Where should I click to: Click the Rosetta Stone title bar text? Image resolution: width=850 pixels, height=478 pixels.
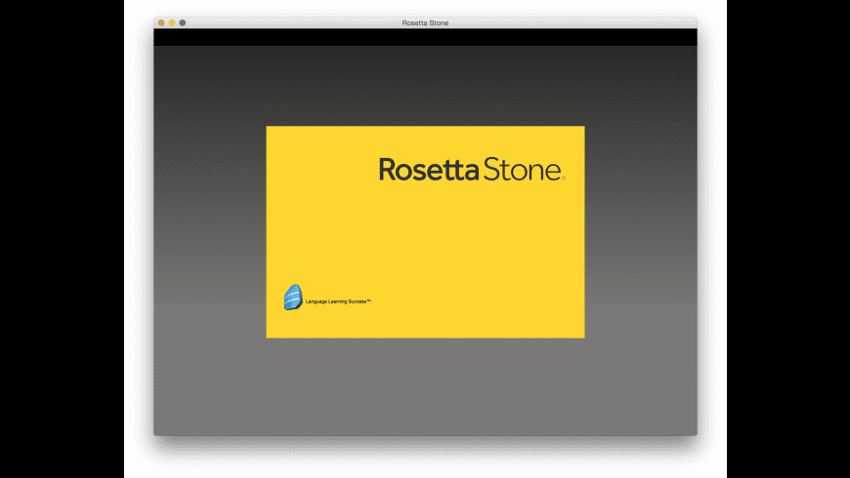[425, 22]
